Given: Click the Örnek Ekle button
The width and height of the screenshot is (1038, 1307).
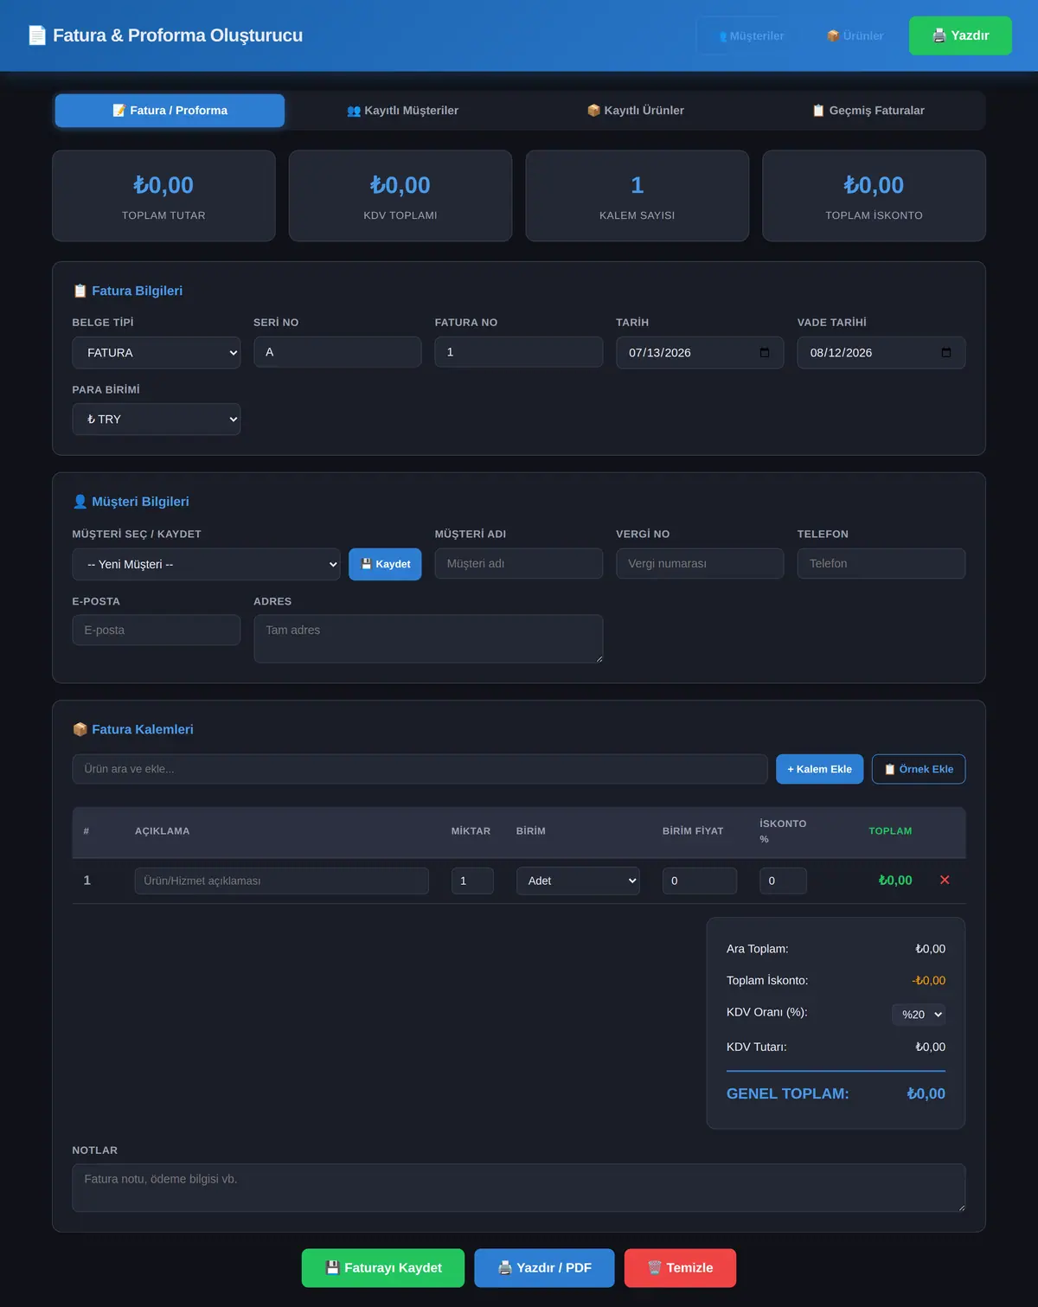Looking at the screenshot, I should [x=919, y=769].
